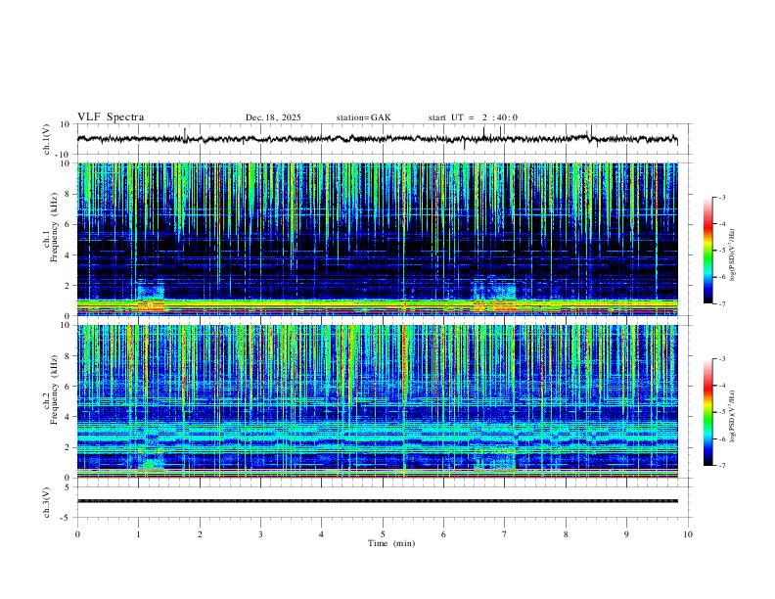Image resolution: width=775 pixels, height=599 pixels.
Task: Click the "-7" tick on ch.2 colorbar
Action: click(x=721, y=466)
